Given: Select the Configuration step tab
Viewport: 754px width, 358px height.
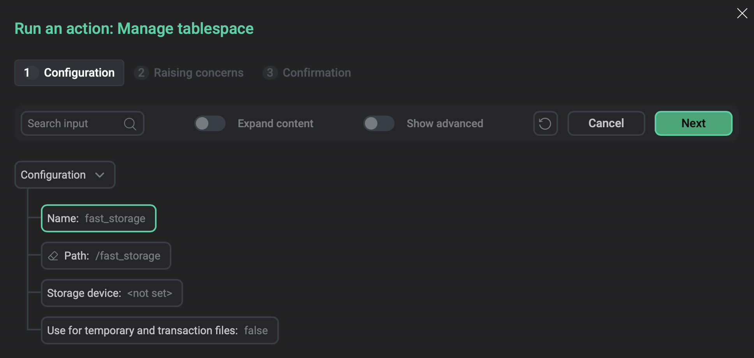Looking at the screenshot, I should click(79, 73).
